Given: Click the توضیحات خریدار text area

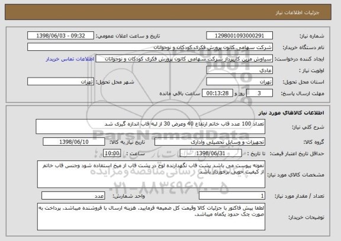Looking at the screenshot, I should click(x=151, y=217).
